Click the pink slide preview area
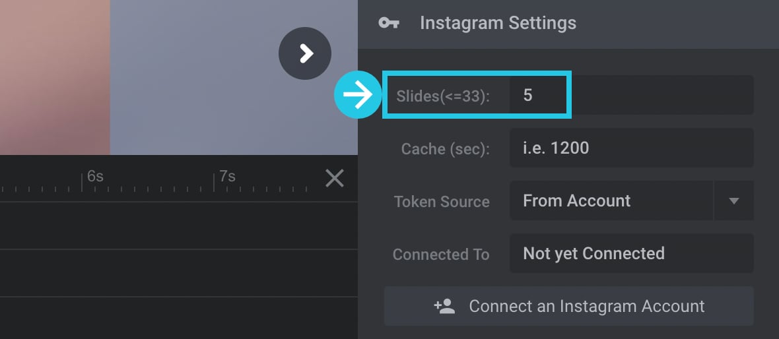This screenshot has height=339, width=779. [55, 77]
